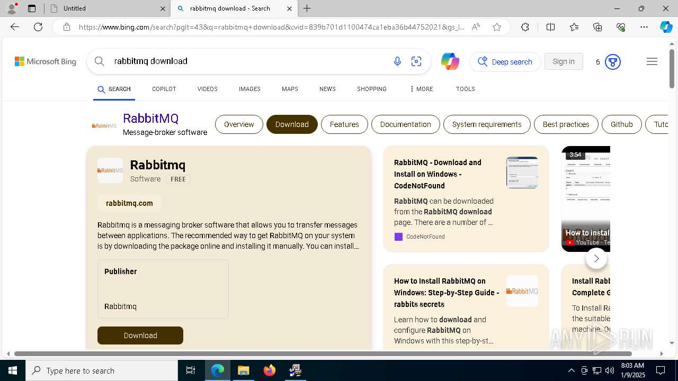Viewport: 678px width, 381px height.
Task: Select the Best practices pill
Action: [x=566, y=124]
